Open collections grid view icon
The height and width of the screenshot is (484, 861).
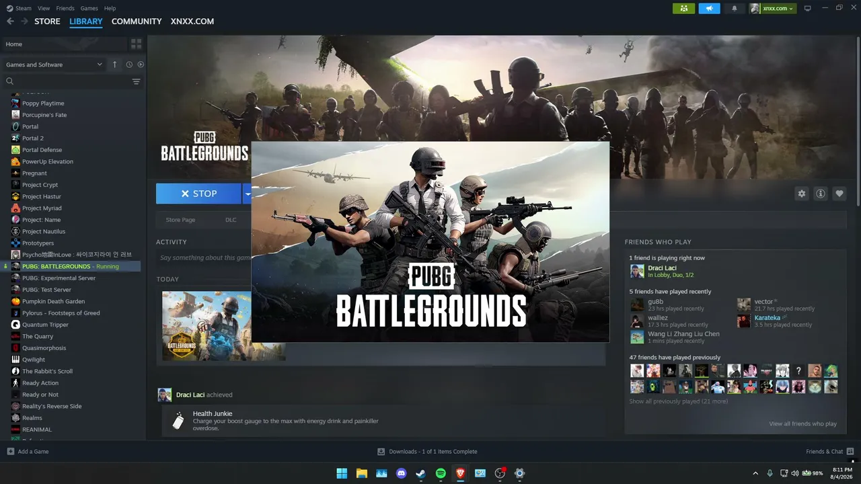pos(137,44)
